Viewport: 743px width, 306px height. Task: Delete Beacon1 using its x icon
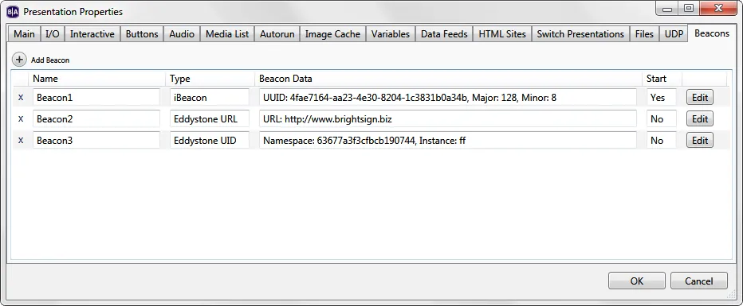tap(21, 98)
